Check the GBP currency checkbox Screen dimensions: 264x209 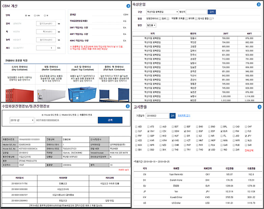(148, 136)
